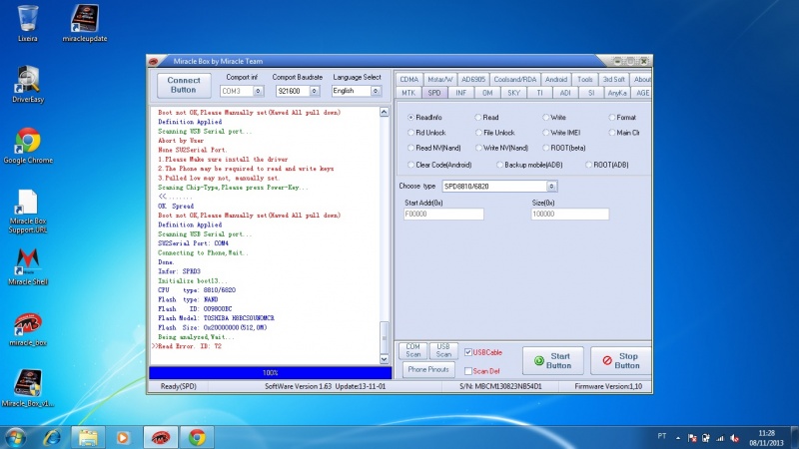Click the blue 100% progress bar
The height and width of the screenshot is (449, 799).
point(270,372)
